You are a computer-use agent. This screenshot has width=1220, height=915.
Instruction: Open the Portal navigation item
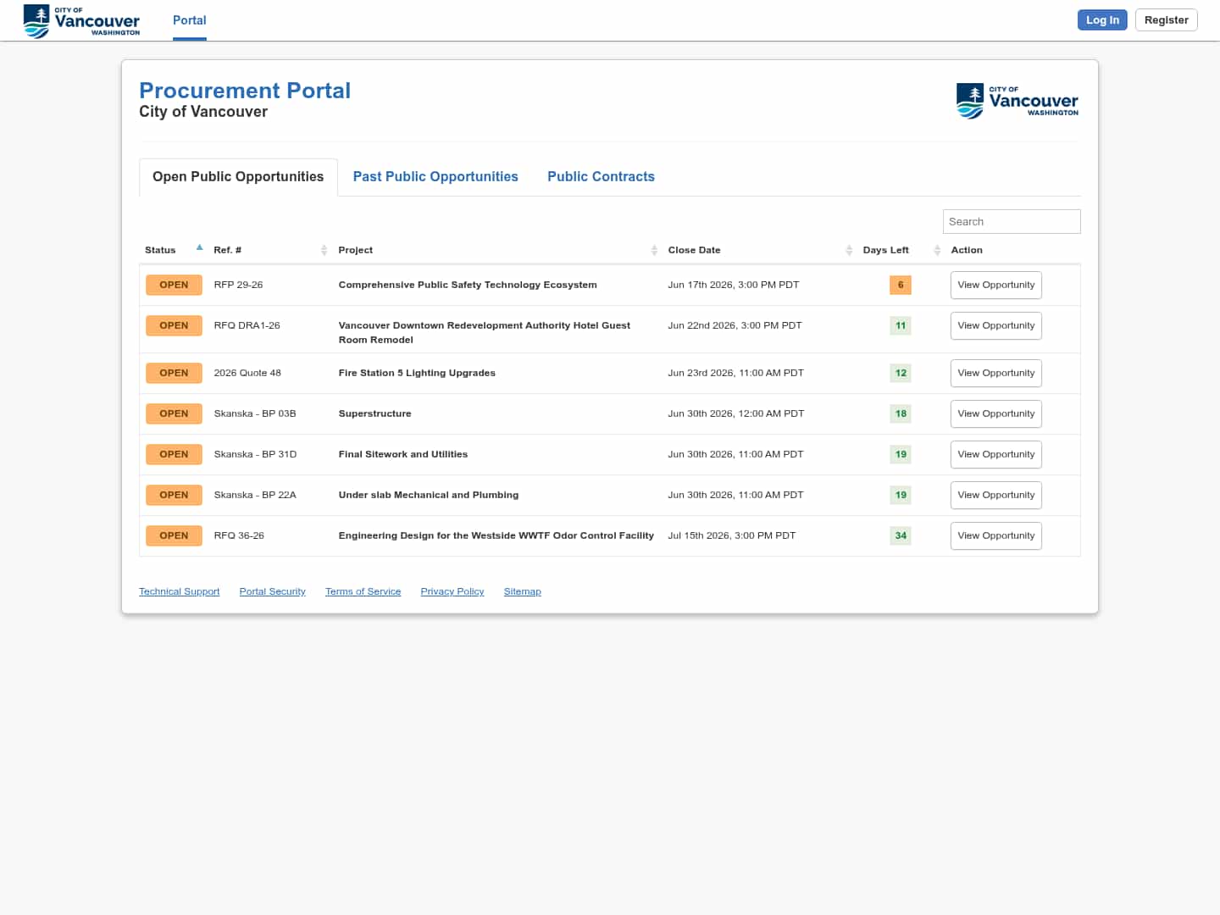190,20
